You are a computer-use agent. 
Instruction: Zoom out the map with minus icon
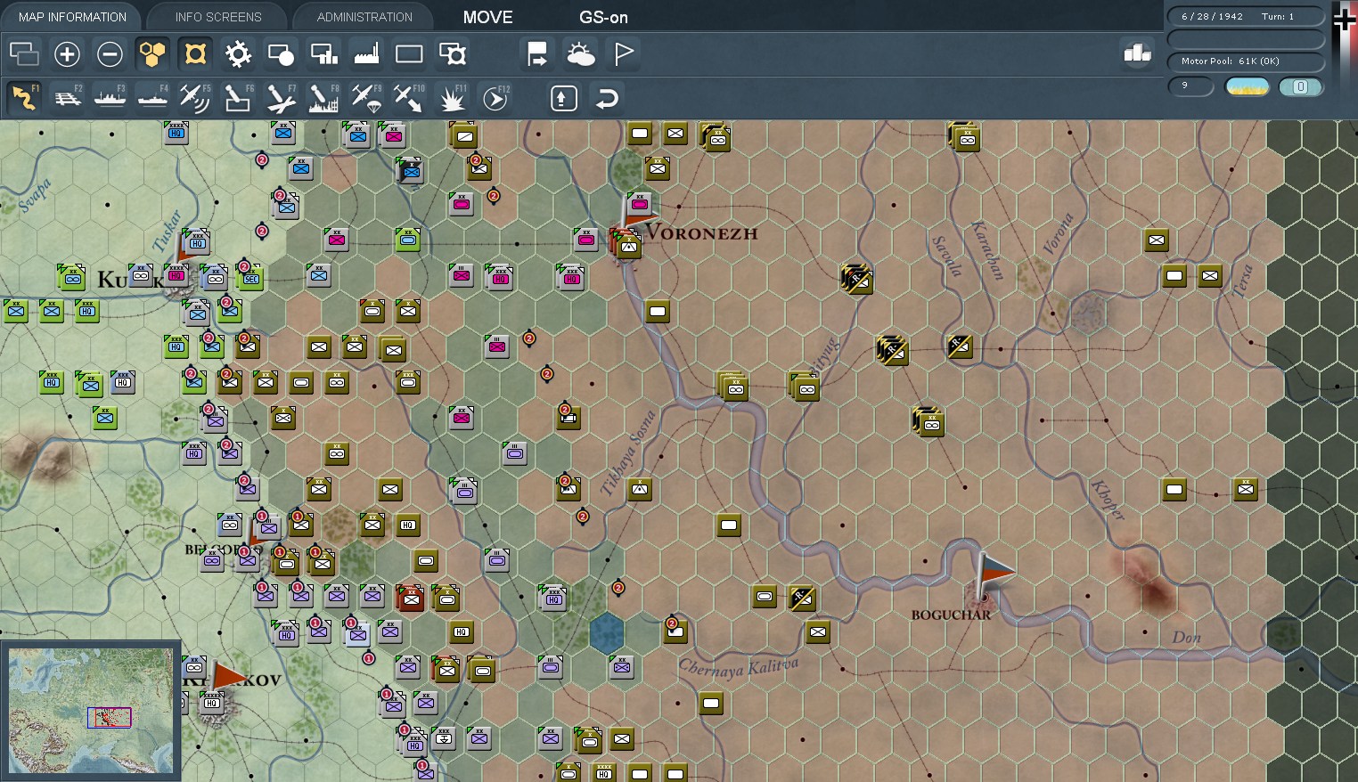point(110,54)
